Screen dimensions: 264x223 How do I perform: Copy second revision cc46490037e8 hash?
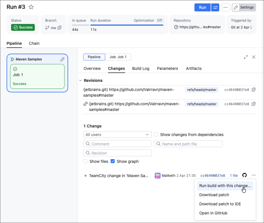[x=253, y=104]
